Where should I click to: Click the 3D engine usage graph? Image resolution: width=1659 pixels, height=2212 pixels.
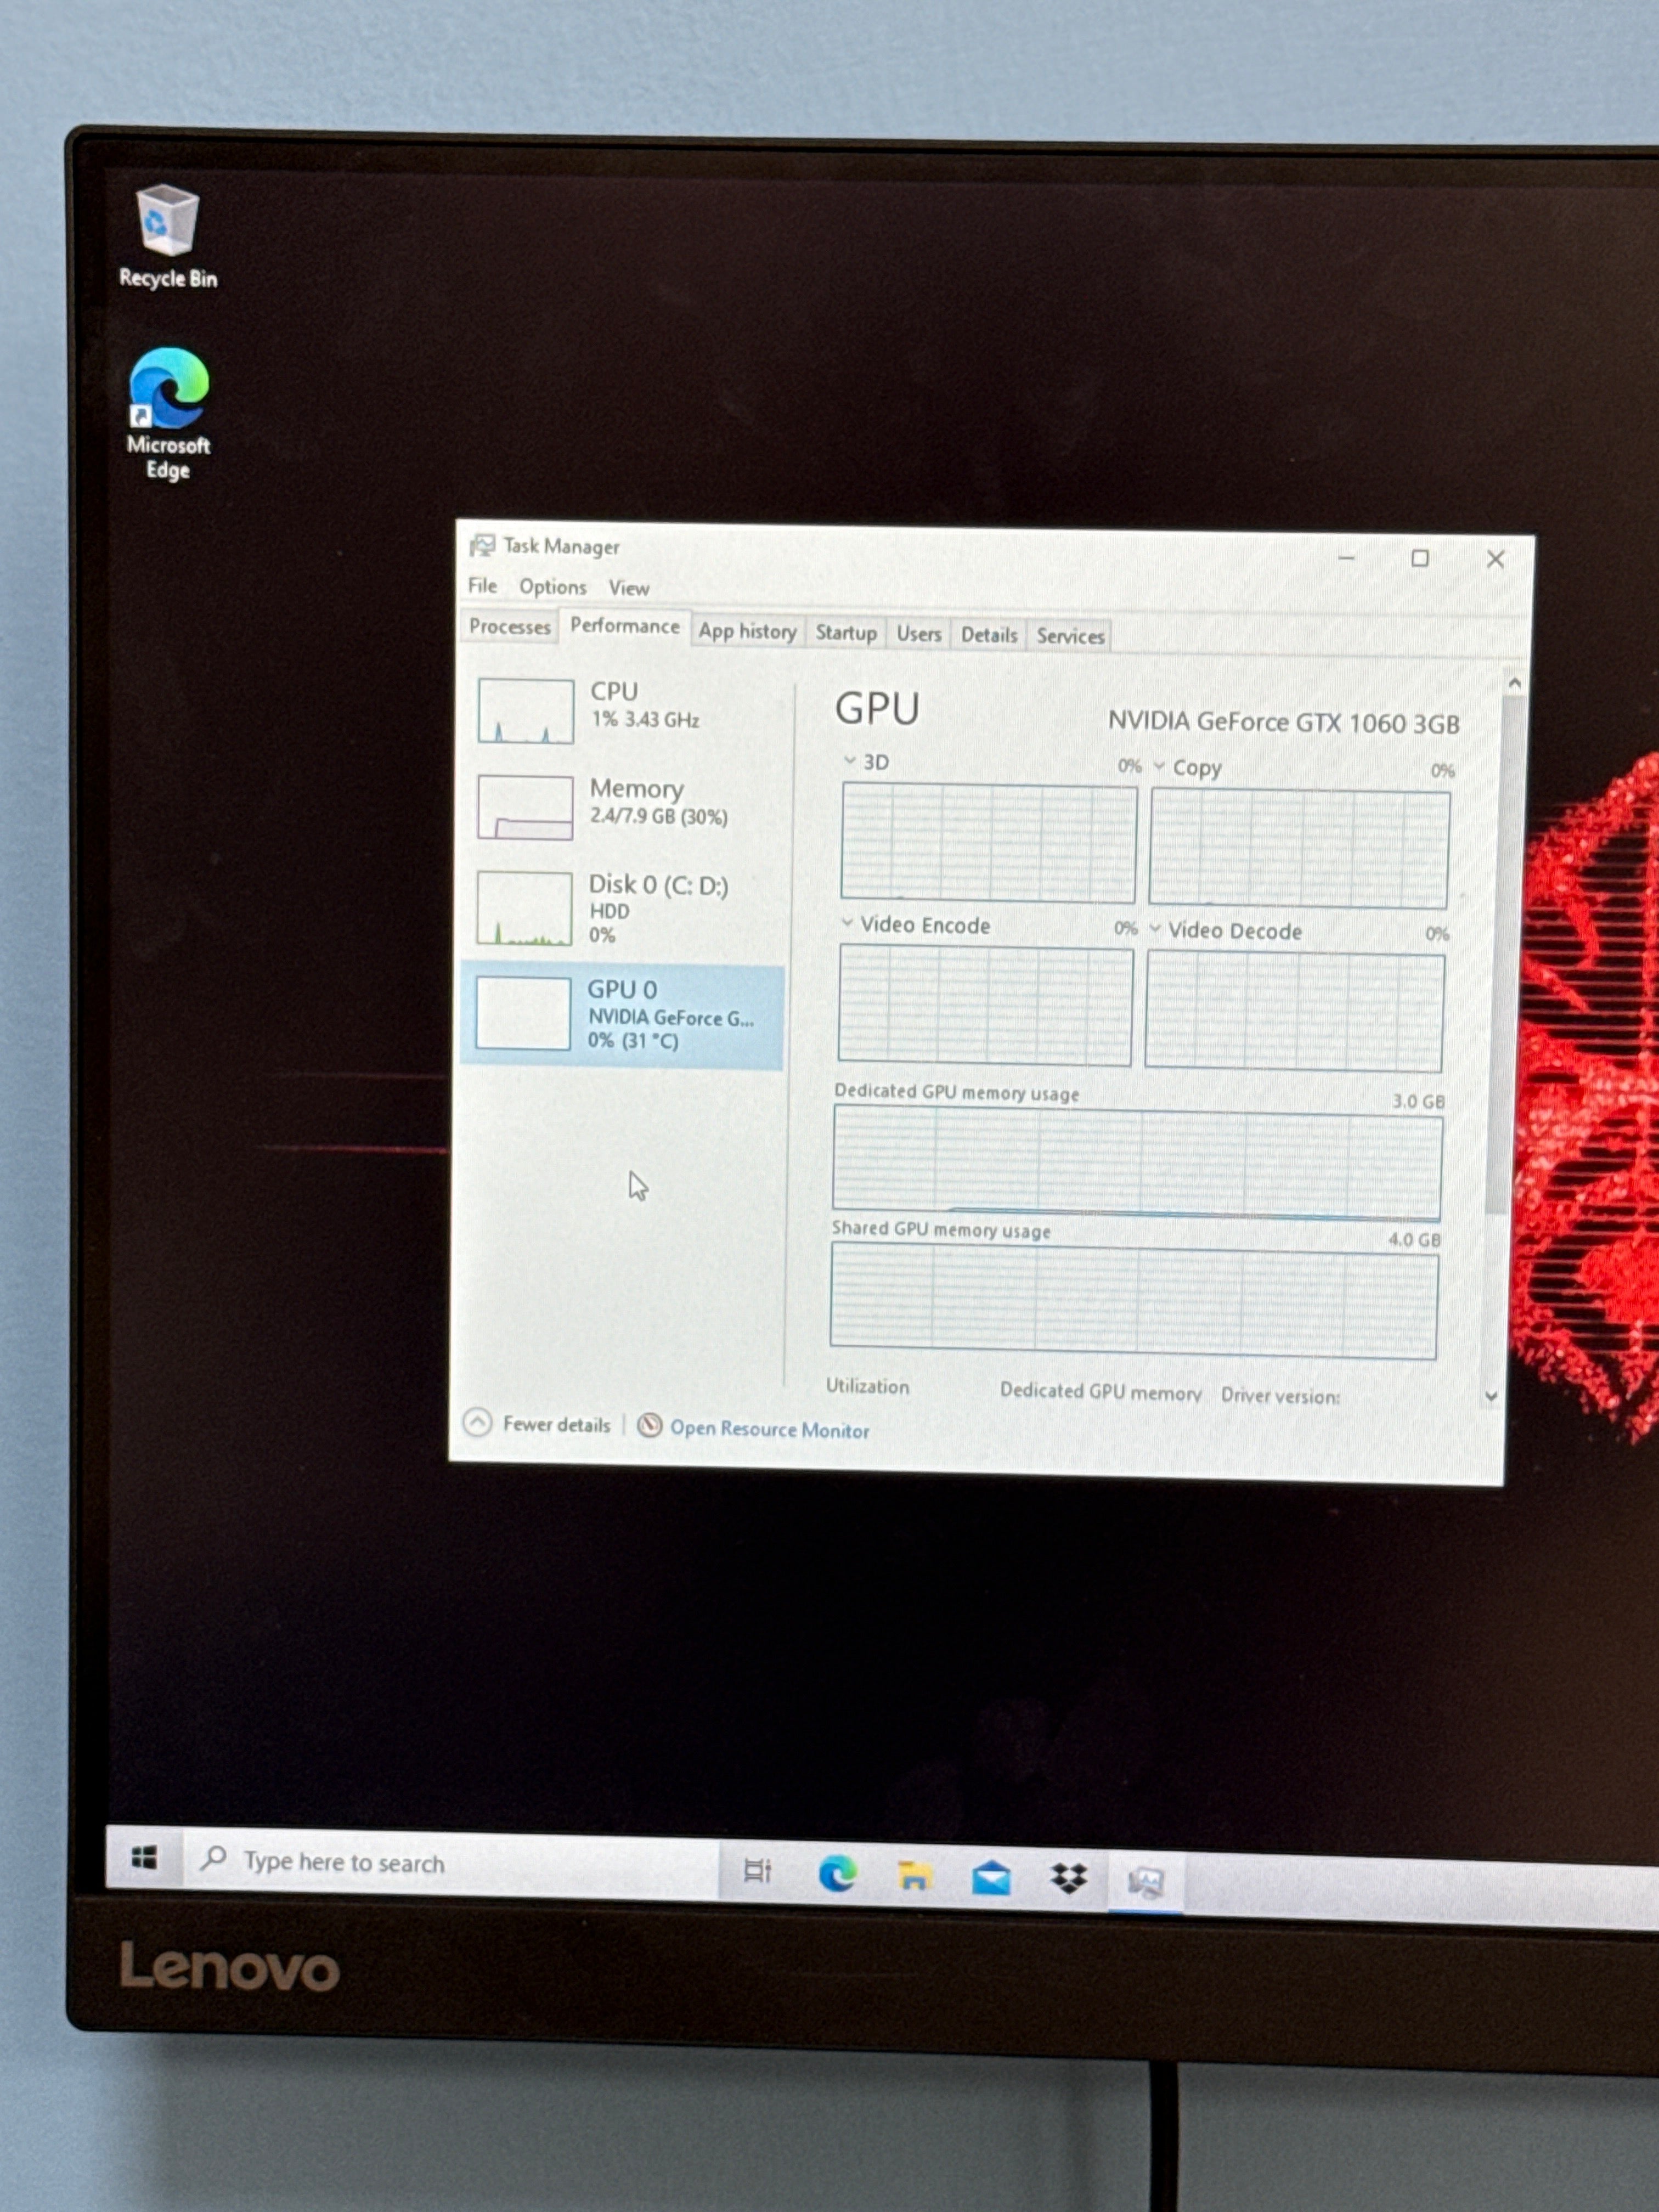tap(989, 843)
